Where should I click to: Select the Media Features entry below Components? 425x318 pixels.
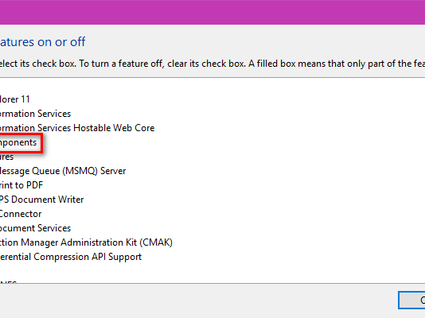[x=6, y=157]
